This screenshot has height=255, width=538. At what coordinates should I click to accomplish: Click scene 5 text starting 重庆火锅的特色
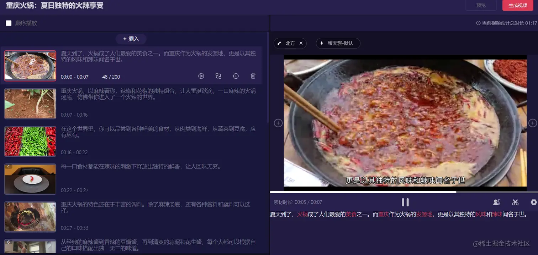(155, 207)
